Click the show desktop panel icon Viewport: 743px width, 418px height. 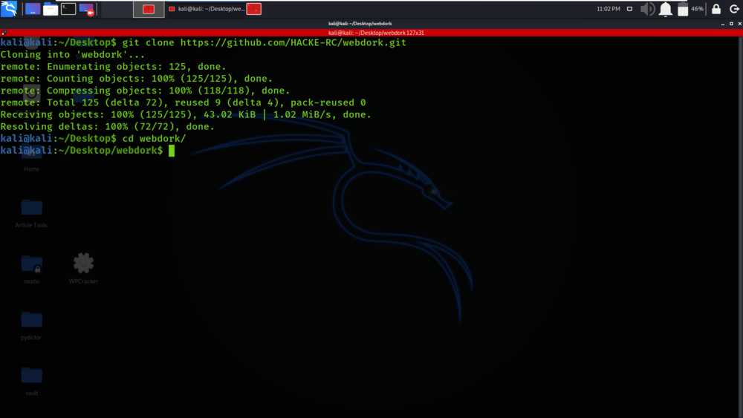coord(33,9)
